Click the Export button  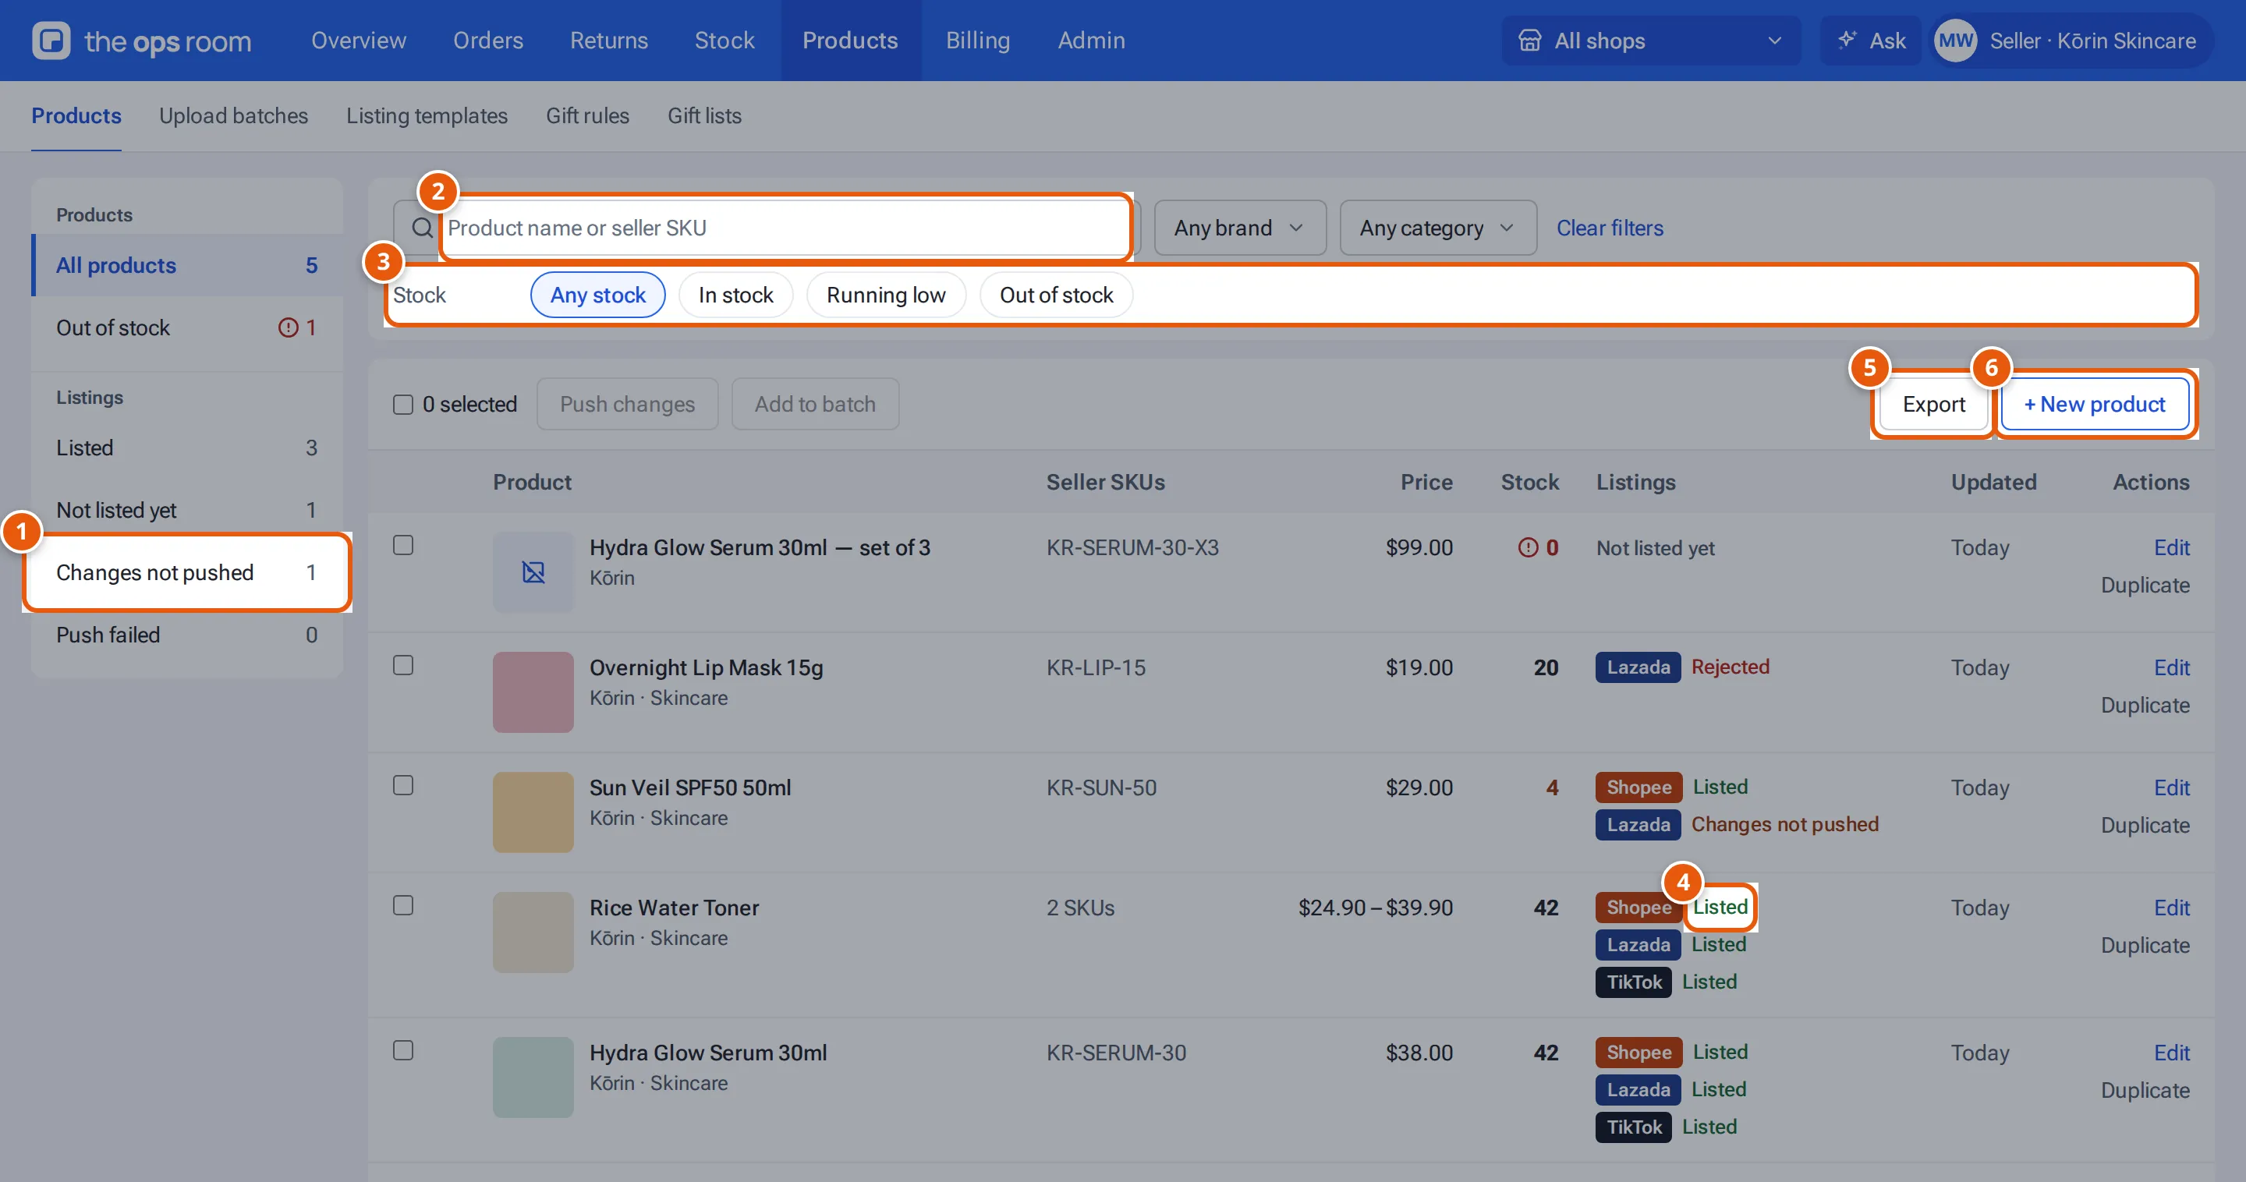[1933, 405]
